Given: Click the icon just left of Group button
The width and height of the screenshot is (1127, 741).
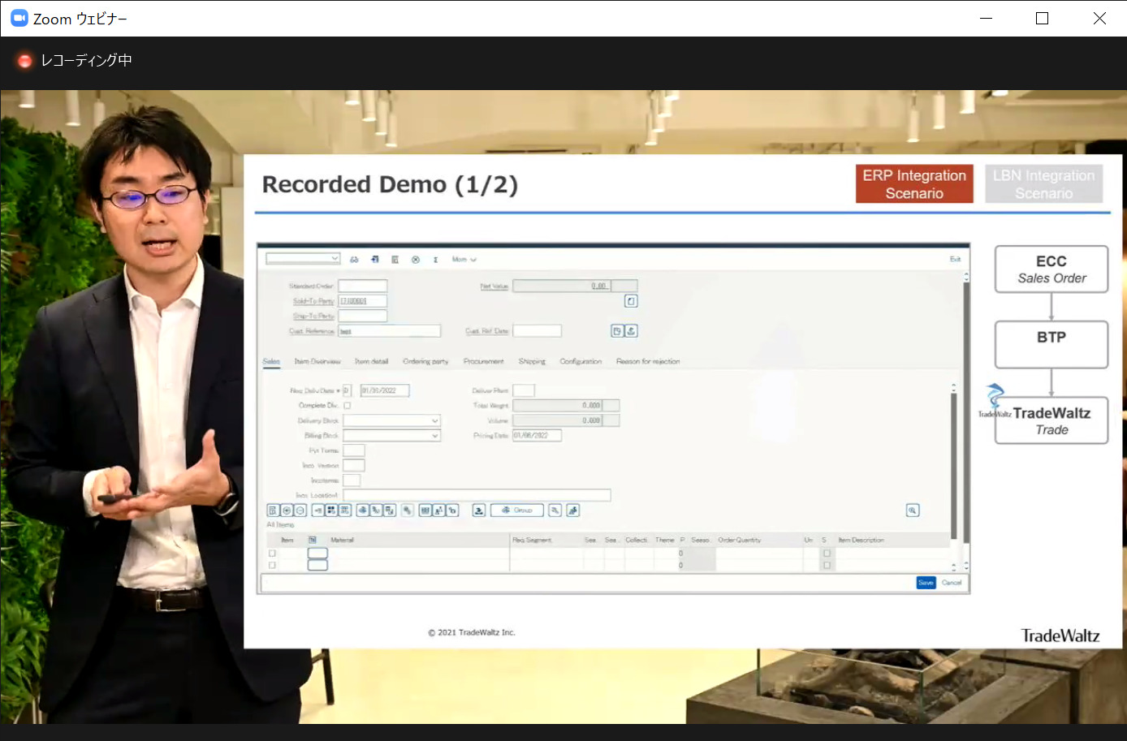Looking at the screenshot, I should point(478,511).
